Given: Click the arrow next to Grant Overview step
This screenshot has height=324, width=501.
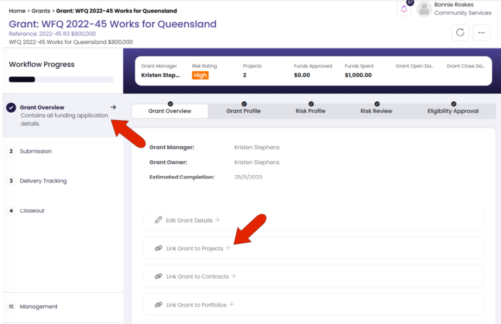Looking at the screenshot, I should point(113,107).
